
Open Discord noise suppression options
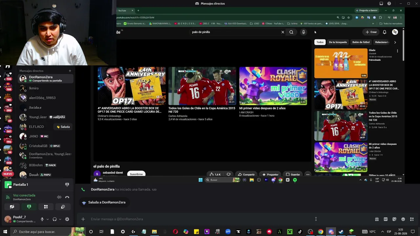(x=59, y=197)
